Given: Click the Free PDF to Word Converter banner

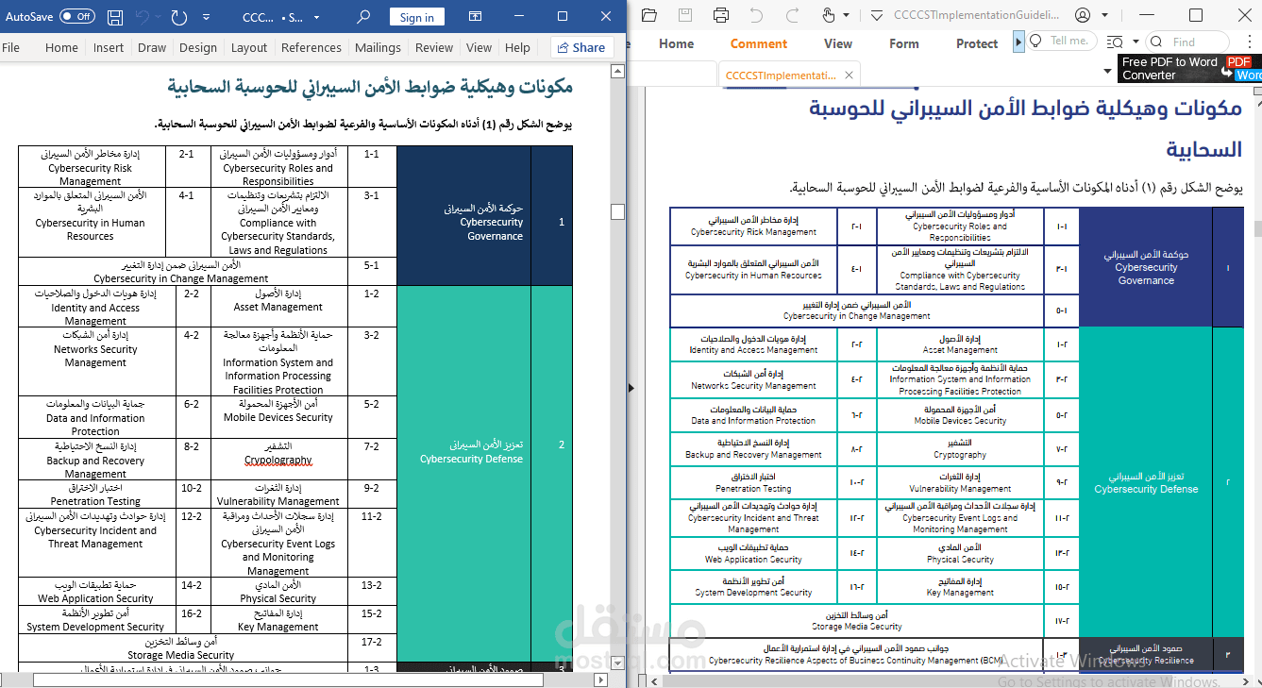Looking at the screenshot, I should point(1189,68).
